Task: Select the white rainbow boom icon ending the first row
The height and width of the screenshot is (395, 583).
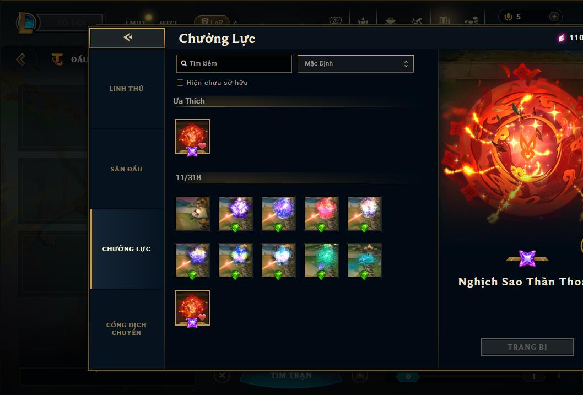Action: (364, 213)
